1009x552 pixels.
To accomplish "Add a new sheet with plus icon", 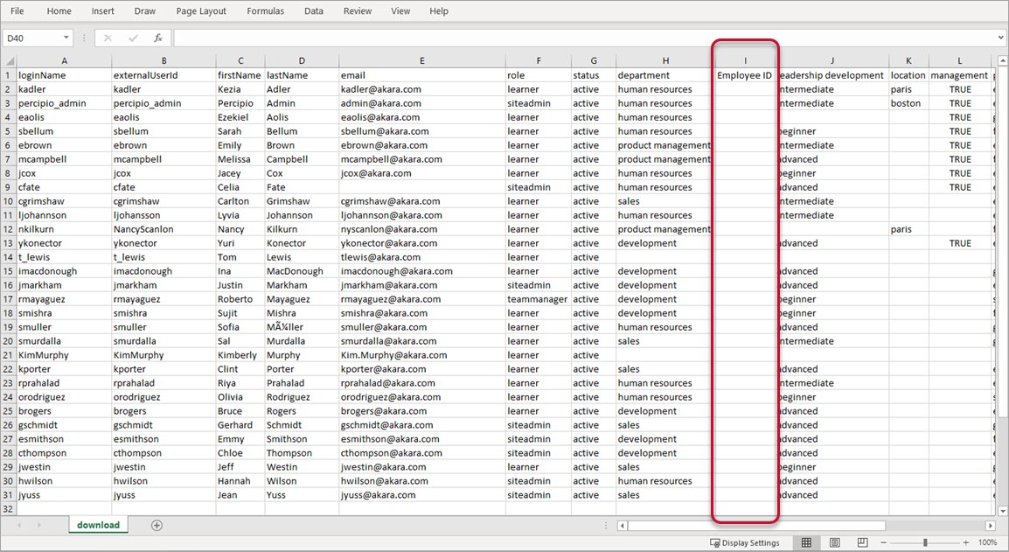I will [x=157, y=525].
